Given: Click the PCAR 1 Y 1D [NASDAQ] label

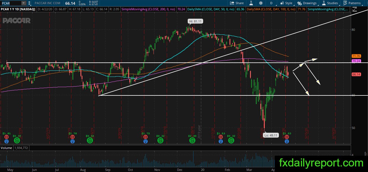Looking at the screenshot, I should click(x=18, y=9).
